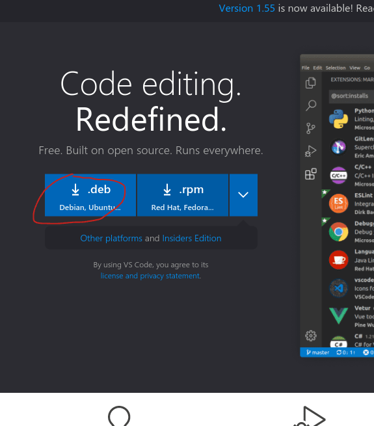Image resolution: width=374 pixels, height=426 pixels.
Task: Click the lightbulb feature icon below the hero
Action: click(119, 416)
